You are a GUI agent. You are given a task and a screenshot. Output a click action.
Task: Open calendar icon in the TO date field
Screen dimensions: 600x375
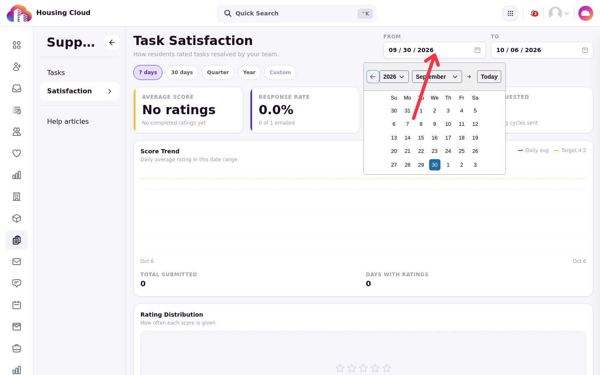click(x=585, y=50)
